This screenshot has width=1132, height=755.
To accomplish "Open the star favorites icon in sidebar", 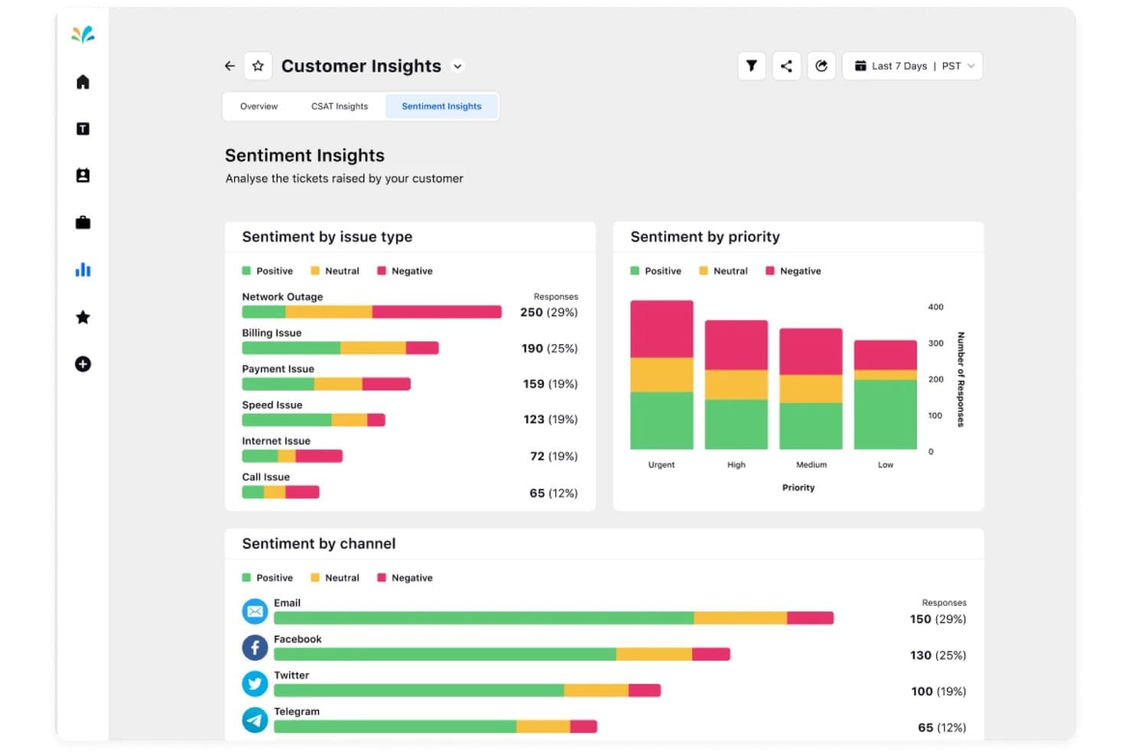I will (x=83, y=317).
